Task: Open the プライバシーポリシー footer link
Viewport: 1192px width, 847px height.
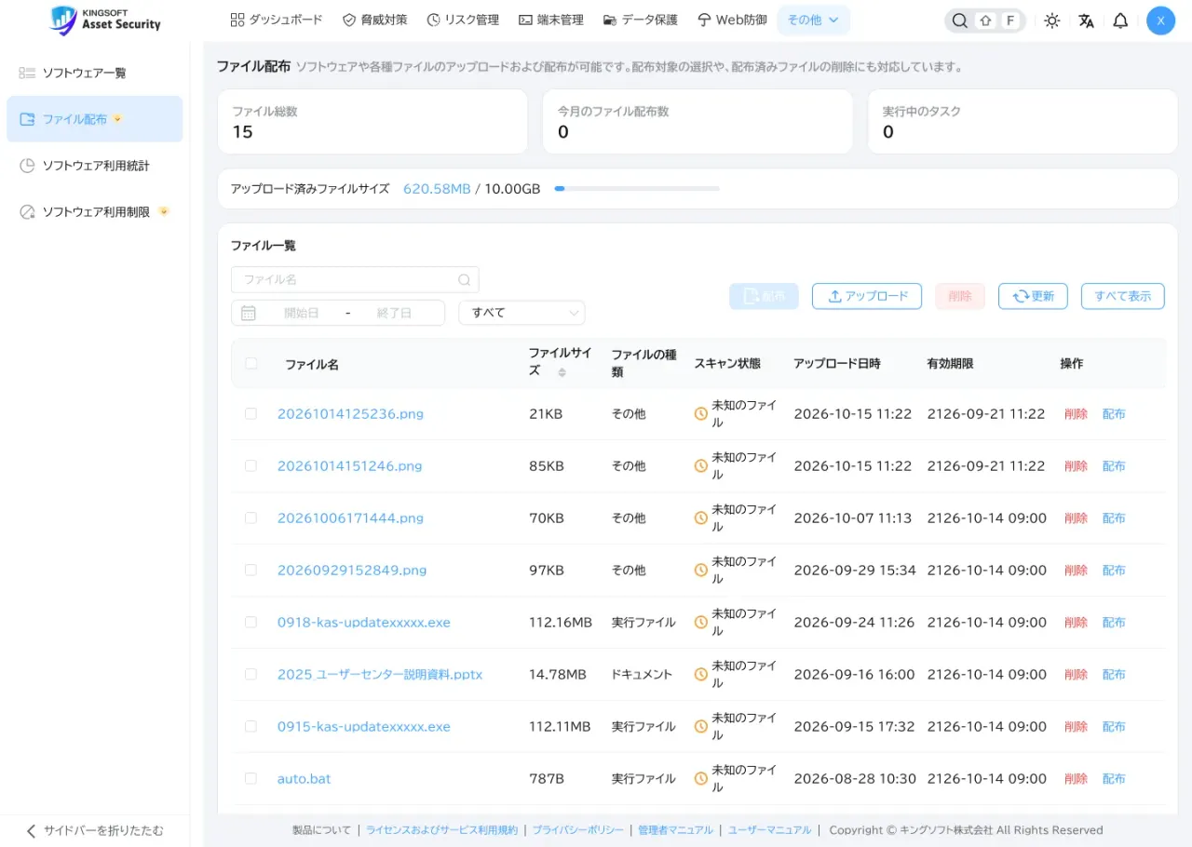Action: (578, 830)
